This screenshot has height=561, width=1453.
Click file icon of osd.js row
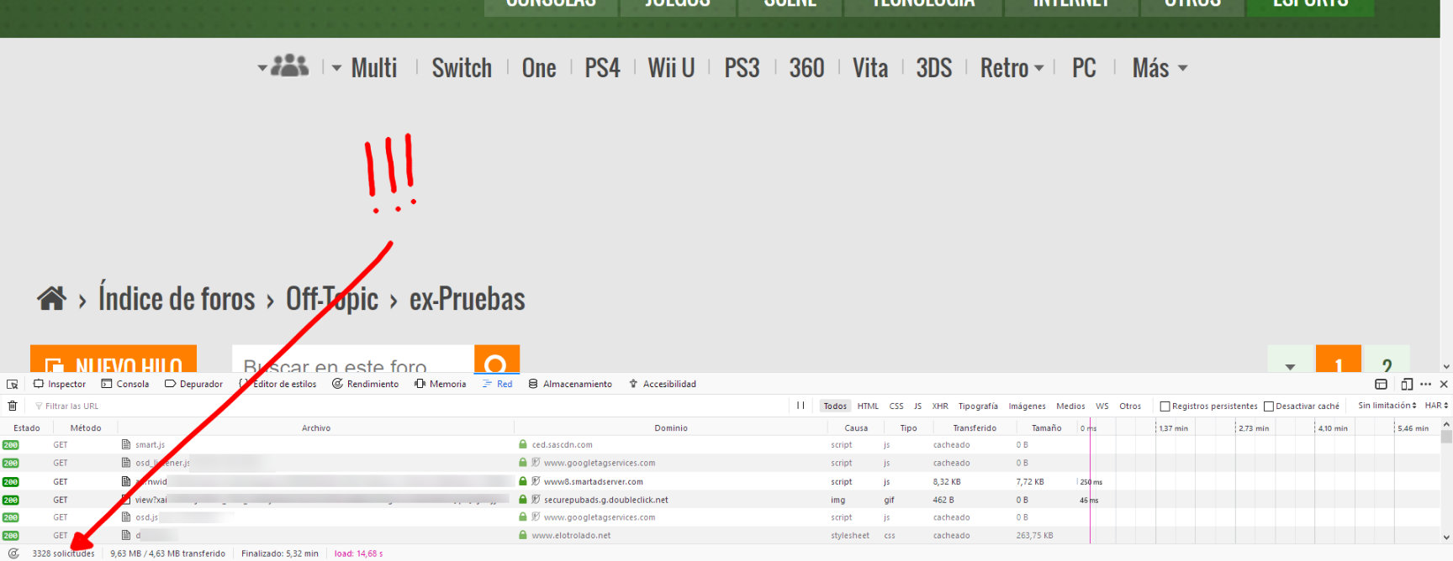coord(126,517)
